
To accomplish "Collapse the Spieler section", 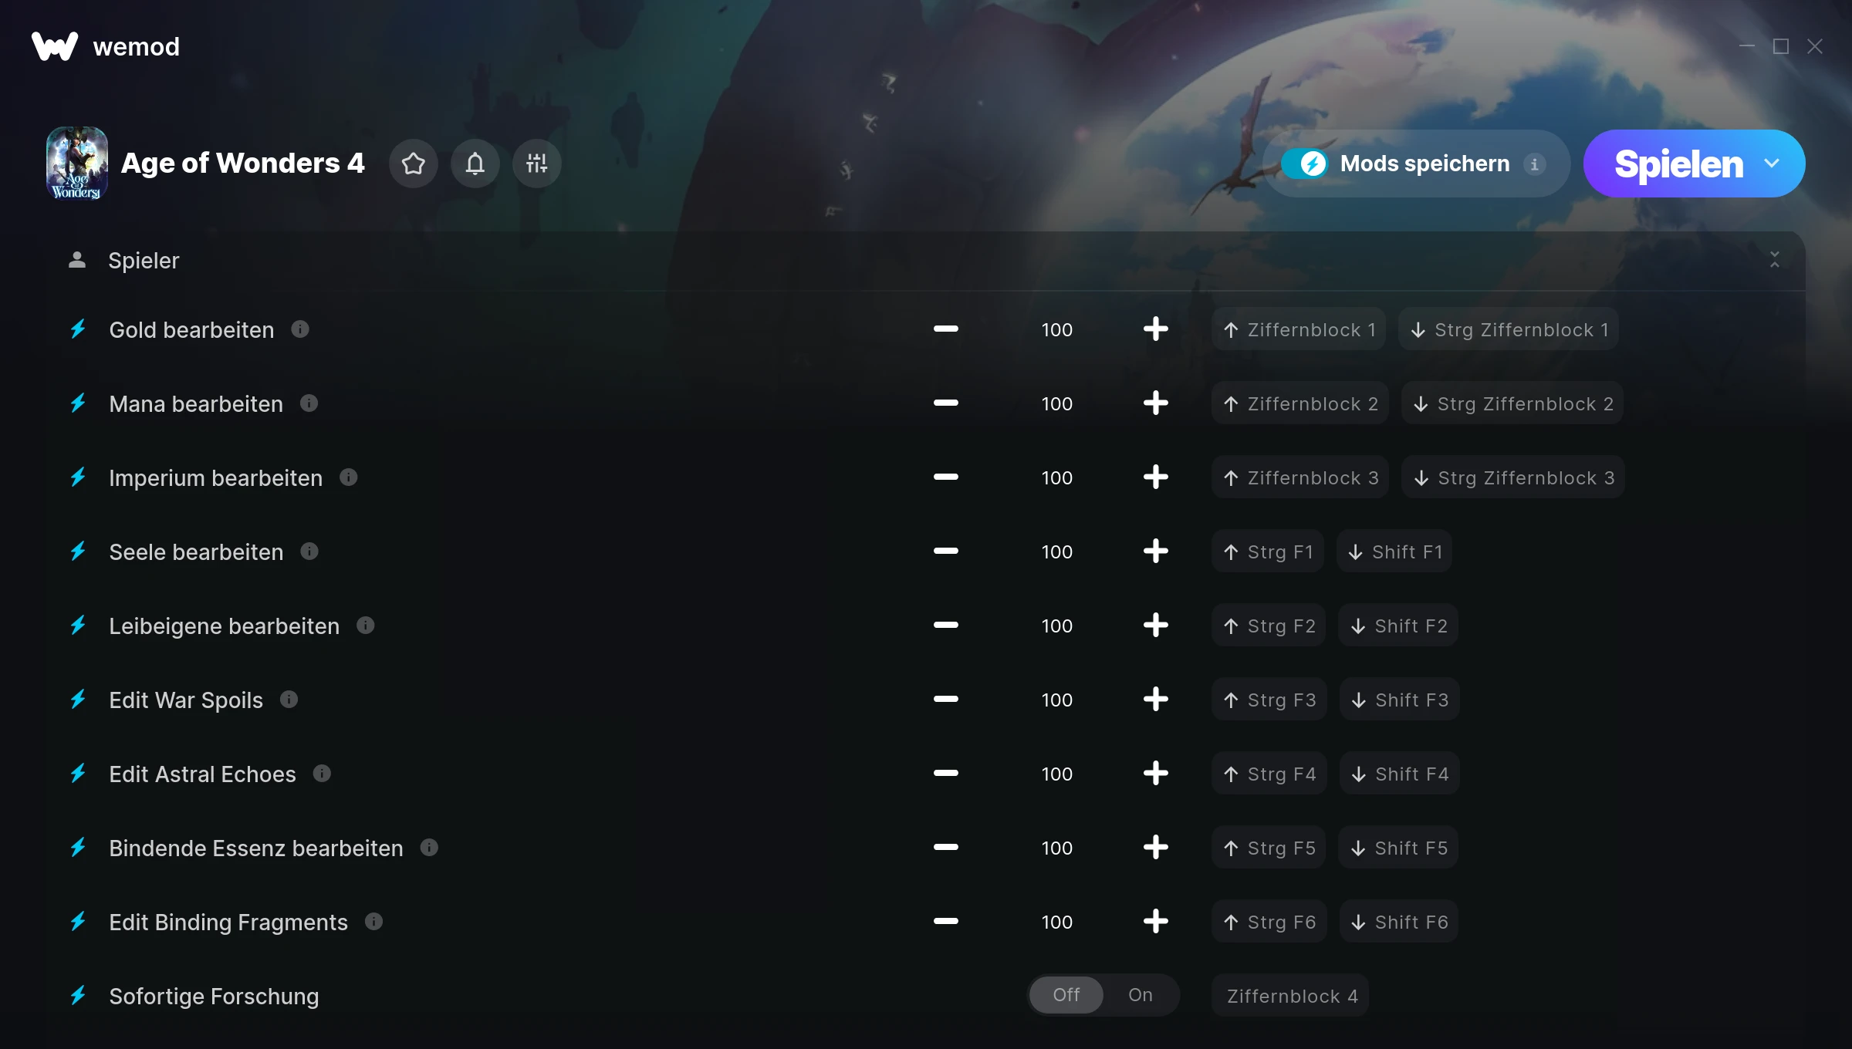I will pyautogui.click(x=1775, y=260).
